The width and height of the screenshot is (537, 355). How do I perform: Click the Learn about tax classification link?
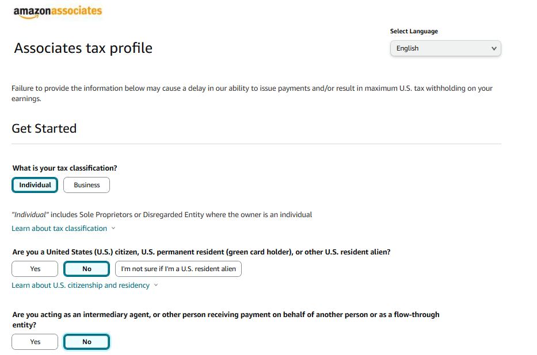pyautogui.click(x=59, y=228)
